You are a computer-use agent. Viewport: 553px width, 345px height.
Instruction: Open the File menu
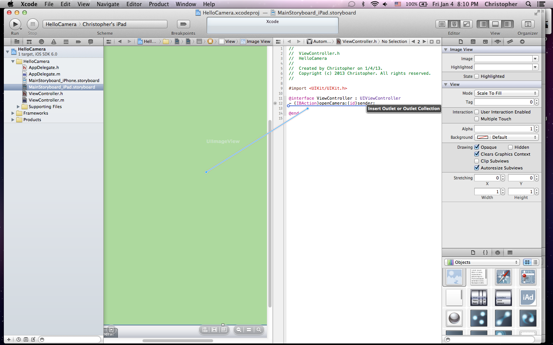coord(49,4)
